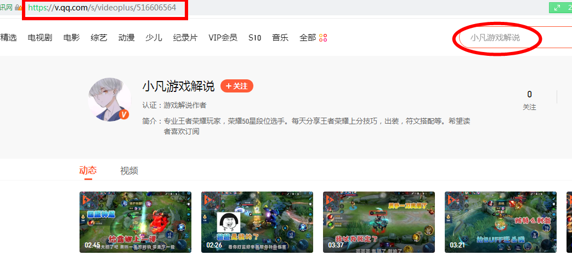572x255 pixels.
Task: Expand the 全部 categories menu
Action: [x=308, y=37]
